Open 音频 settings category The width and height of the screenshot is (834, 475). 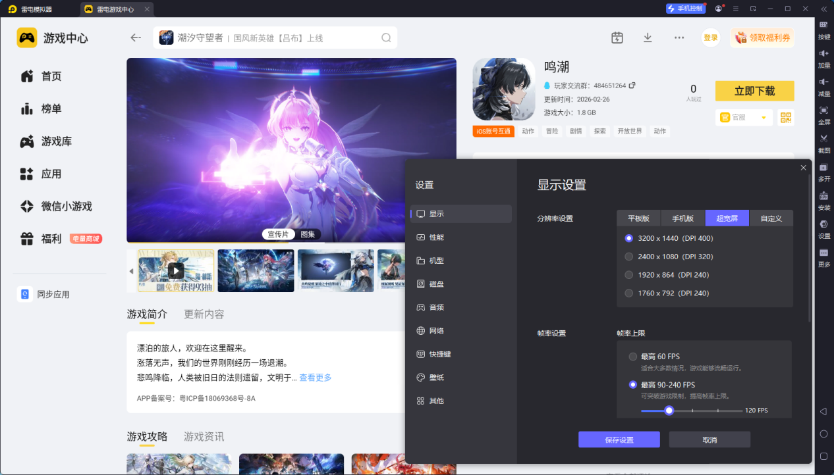460,307
